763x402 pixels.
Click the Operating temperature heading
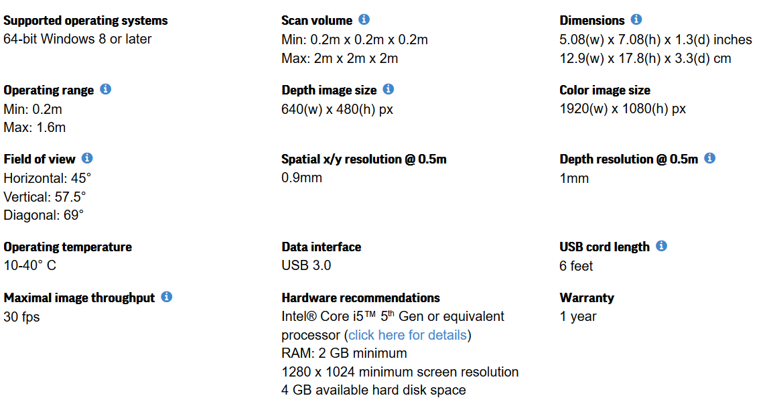68,247
